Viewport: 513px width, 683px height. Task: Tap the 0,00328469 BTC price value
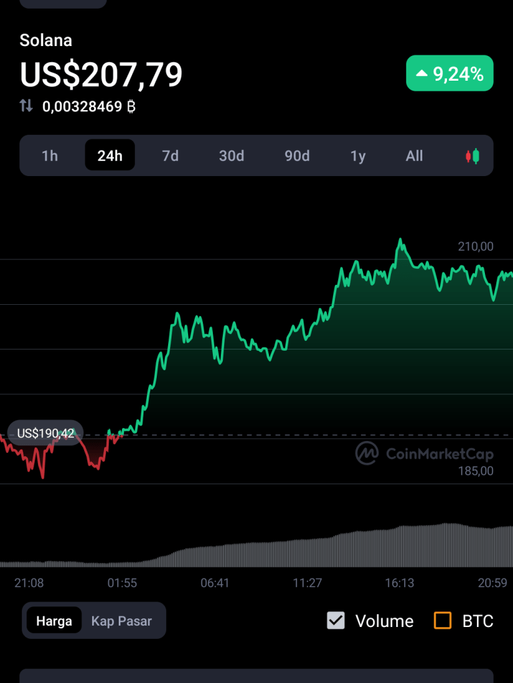pyautogui.click(x=89, y=105)
